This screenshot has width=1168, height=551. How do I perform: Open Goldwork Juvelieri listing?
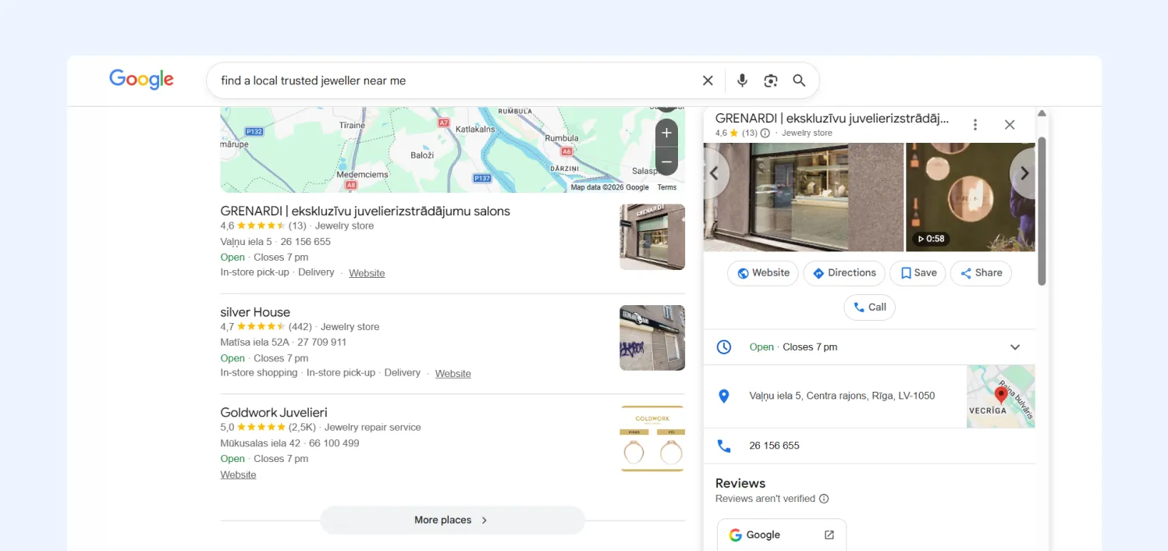pyautogui.click(x=274, y=413)
